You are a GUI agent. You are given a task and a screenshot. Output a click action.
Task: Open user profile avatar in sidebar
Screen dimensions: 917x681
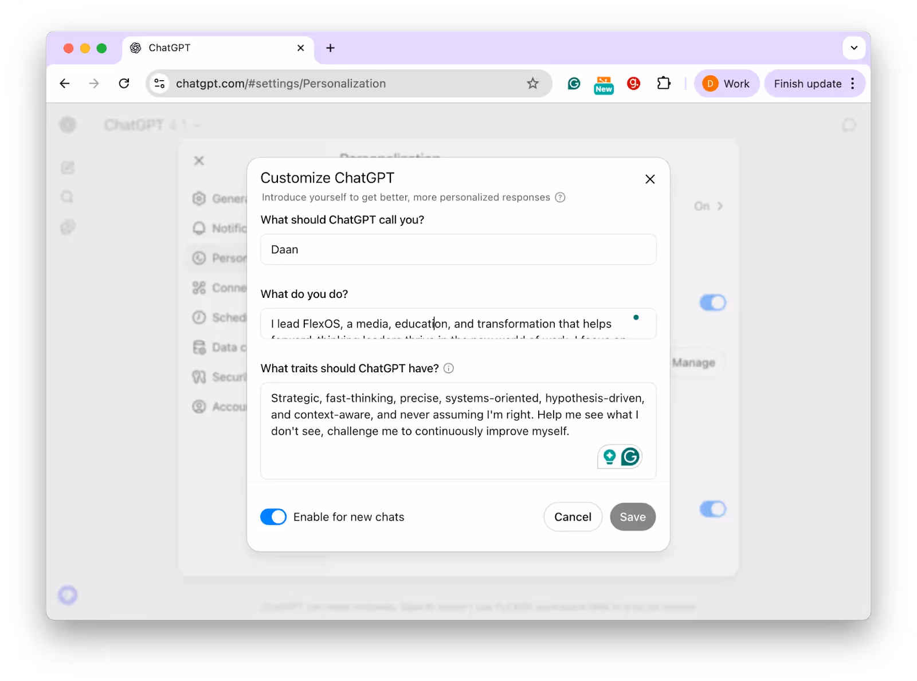click(68, 596)
